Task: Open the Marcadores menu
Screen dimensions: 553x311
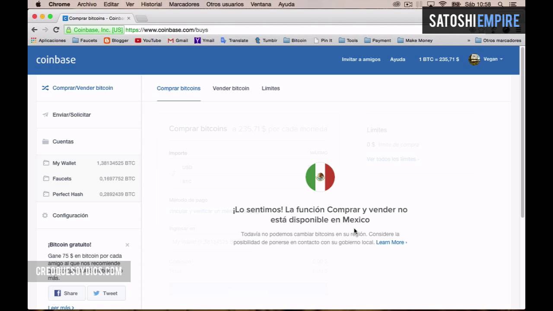Action: tap(184, 4)
